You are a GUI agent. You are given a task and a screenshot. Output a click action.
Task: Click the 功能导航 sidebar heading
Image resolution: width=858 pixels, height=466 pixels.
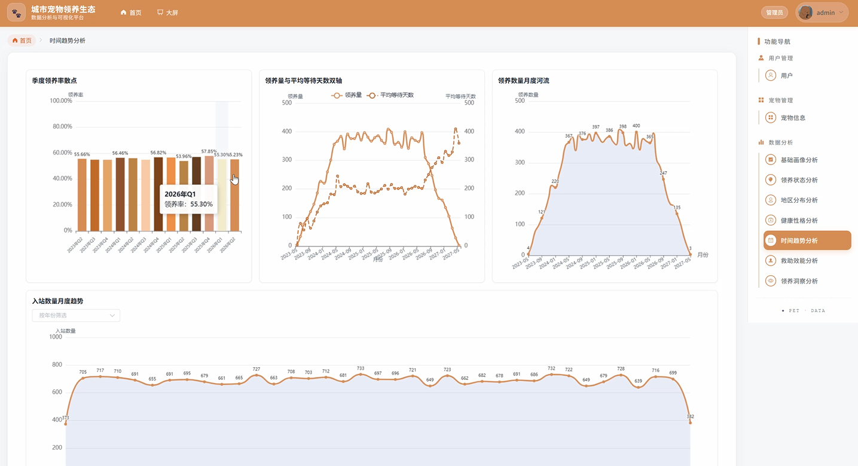[777, 42]
